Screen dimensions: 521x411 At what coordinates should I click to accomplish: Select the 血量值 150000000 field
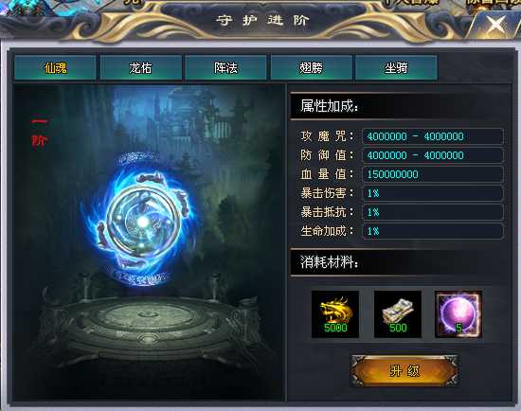(x=433, y=174)
